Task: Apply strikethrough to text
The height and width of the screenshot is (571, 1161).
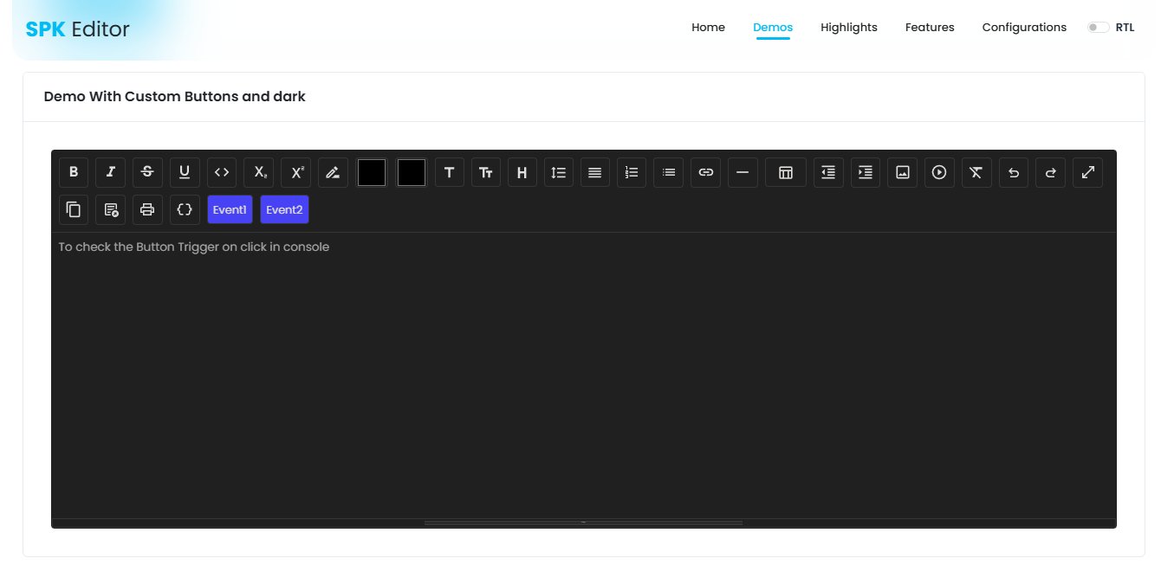Action: (x=147, y=172)
